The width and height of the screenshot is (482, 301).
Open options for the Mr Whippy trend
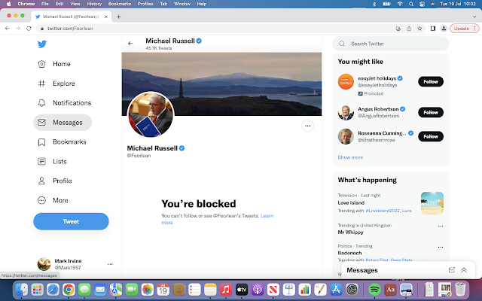441,227
